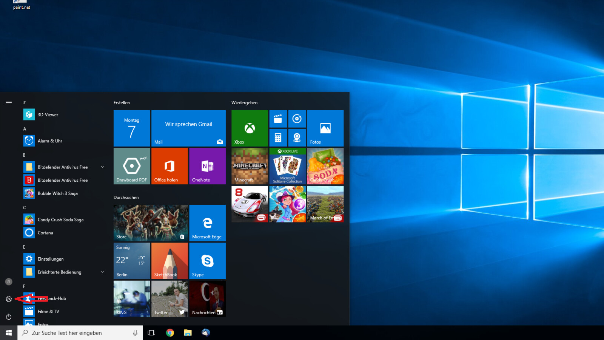This screenshot has width=604, height=340.
Task: Open Google Chrome from the taskbar
Action: (170, 333)
